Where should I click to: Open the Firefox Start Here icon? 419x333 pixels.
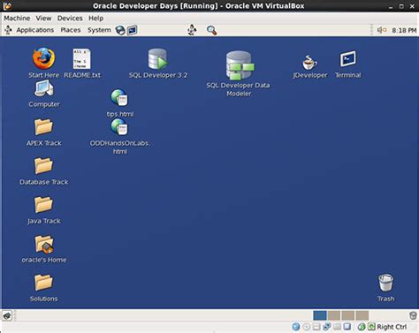click(x=43, y=58)
